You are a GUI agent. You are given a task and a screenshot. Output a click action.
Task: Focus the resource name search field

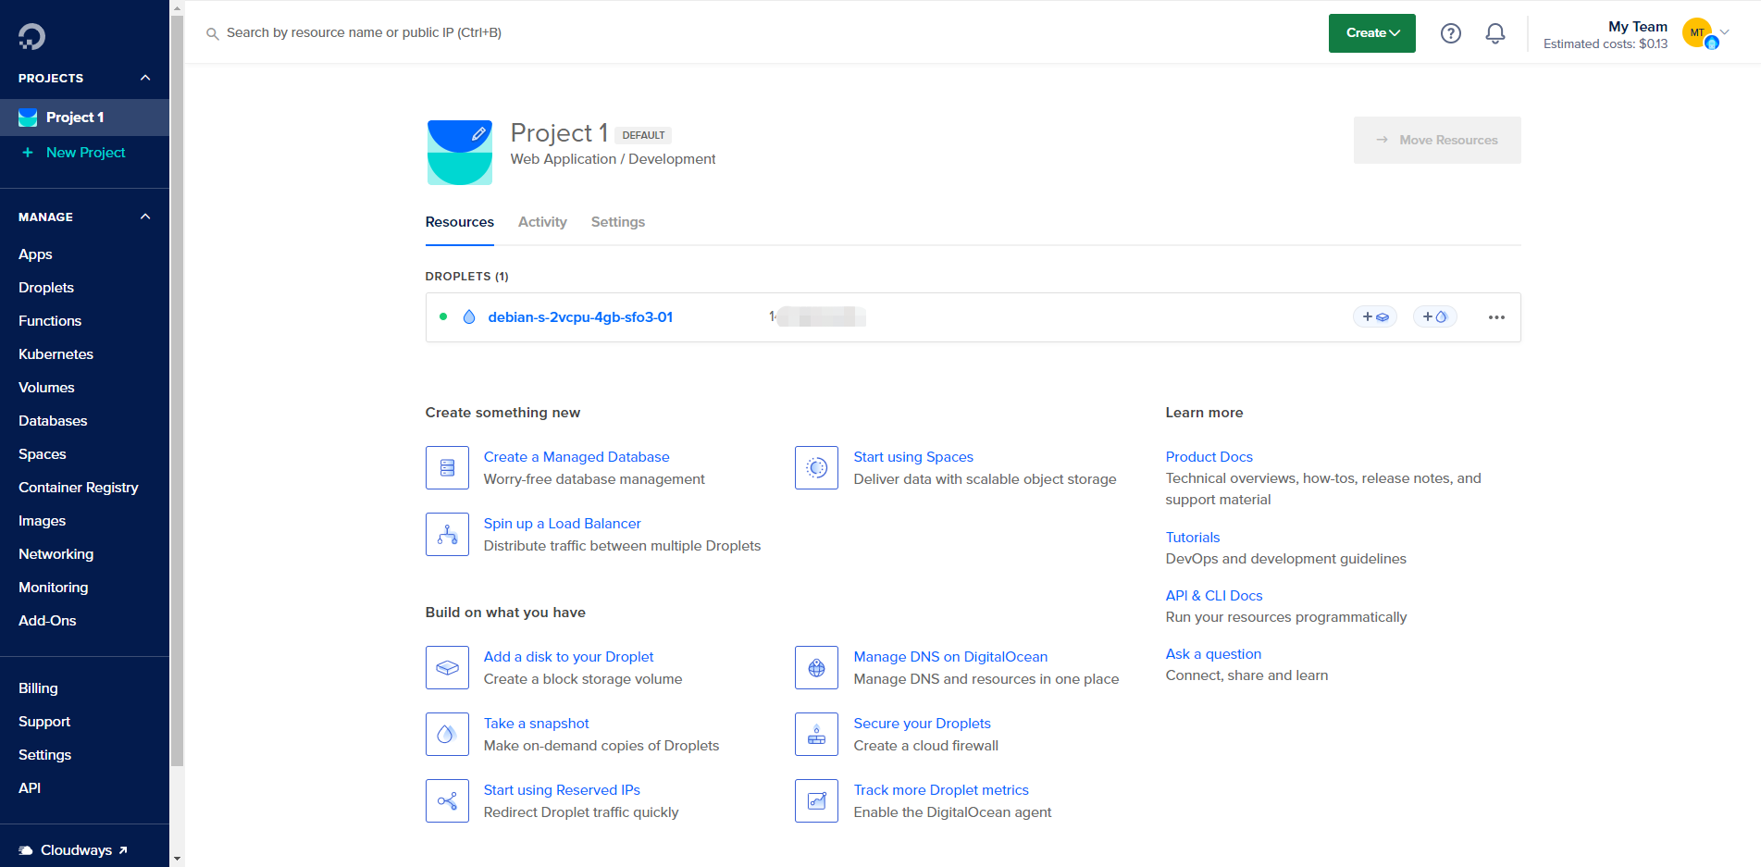pos(364,33)
